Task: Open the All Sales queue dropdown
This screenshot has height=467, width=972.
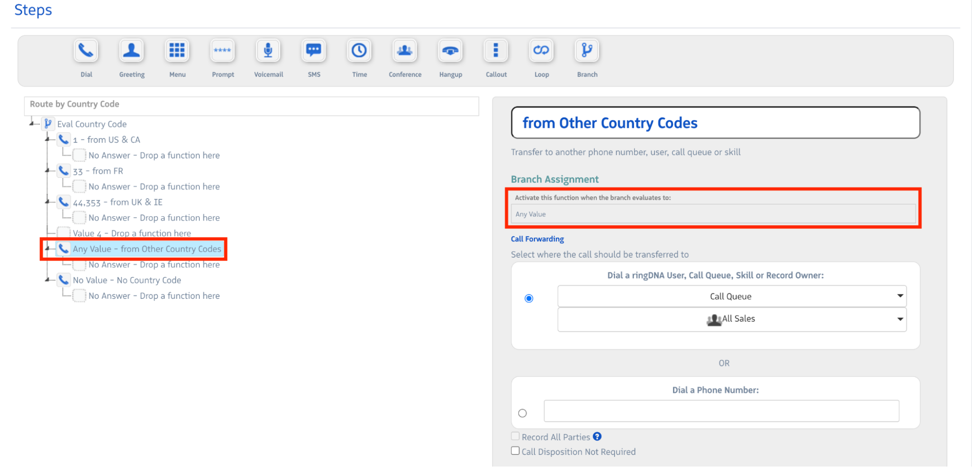Action: point(731,319)
